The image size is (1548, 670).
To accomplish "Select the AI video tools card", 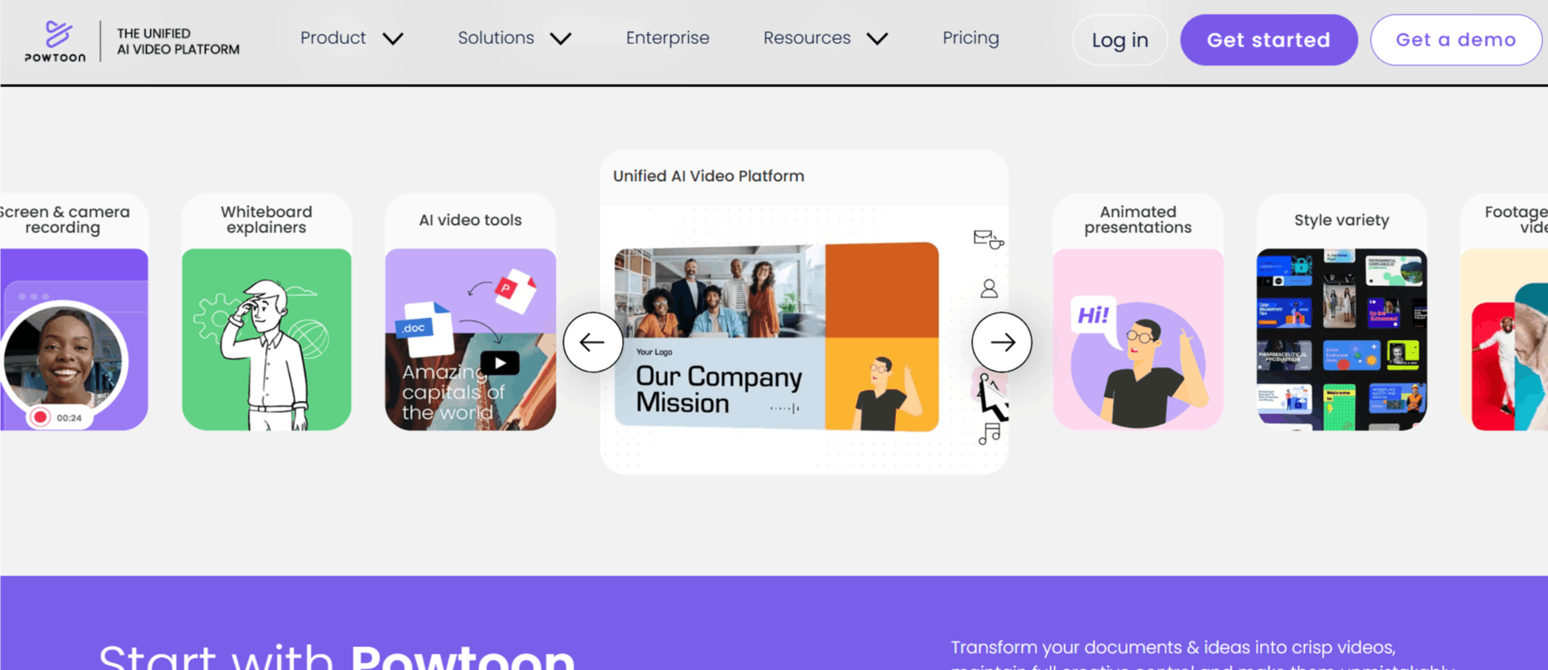I will (470, 312).
